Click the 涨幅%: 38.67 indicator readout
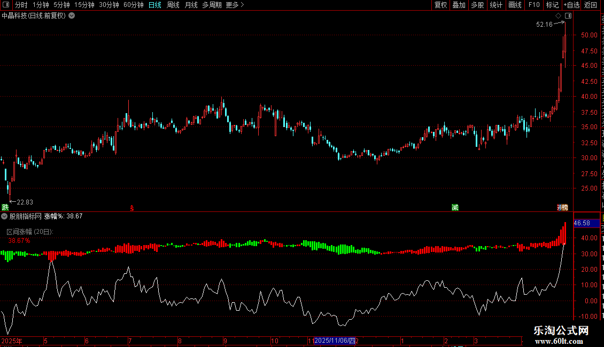 [x=63, y=216]
